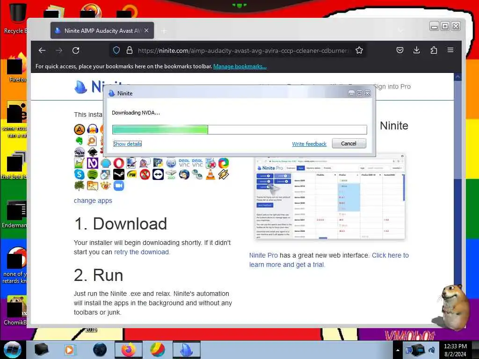Open the tracking protection shield panel

(x=116, y=50)
